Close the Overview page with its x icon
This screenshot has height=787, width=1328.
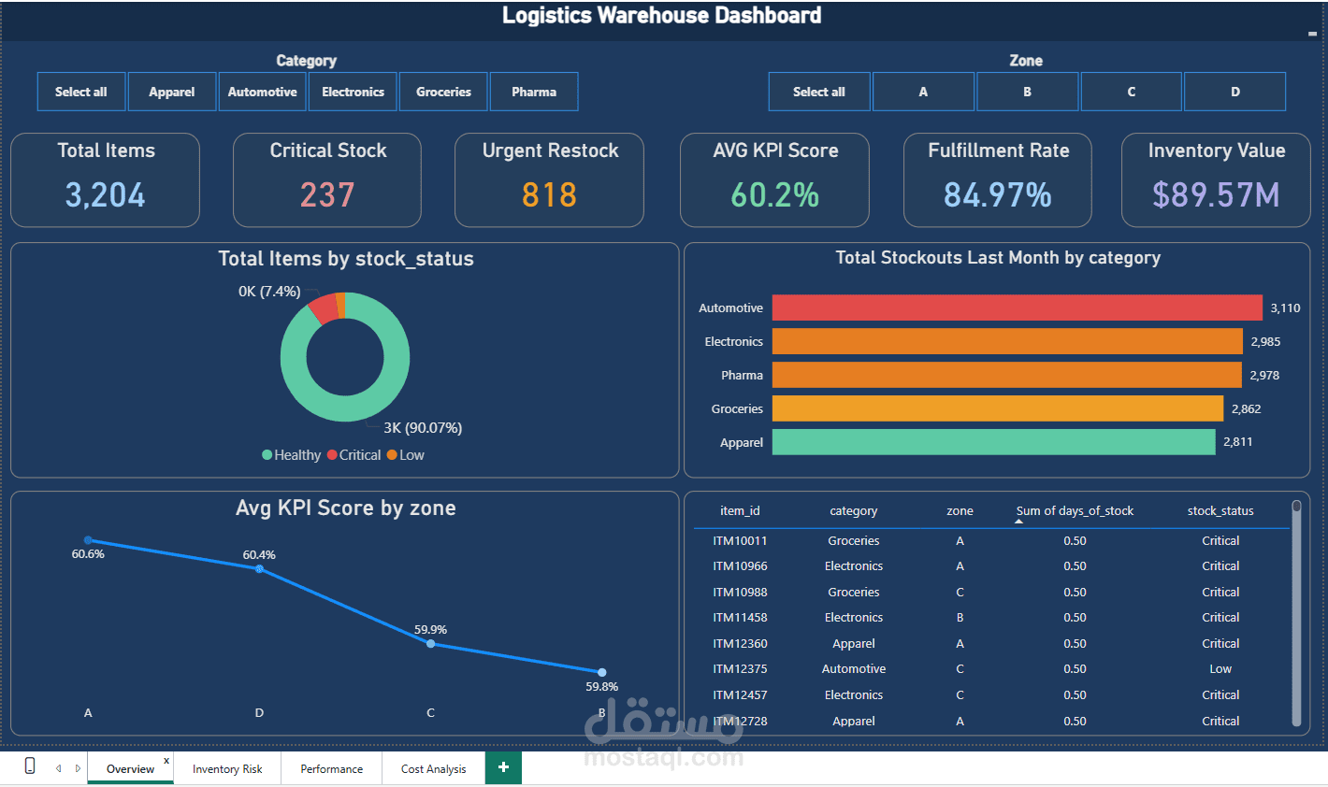166,759
